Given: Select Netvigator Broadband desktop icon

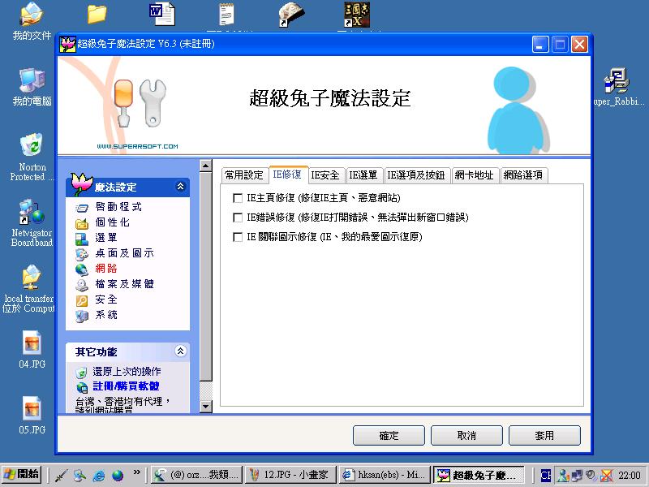Looking at the screenshot, I should click(32, 222).
